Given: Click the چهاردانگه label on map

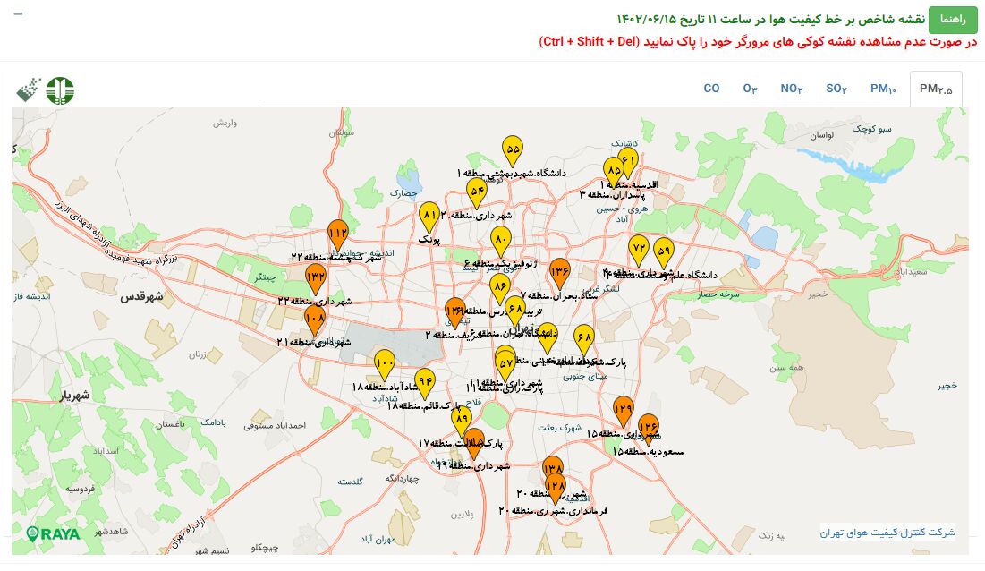Looking at the screenshot, I should click(x=402, y=479).
